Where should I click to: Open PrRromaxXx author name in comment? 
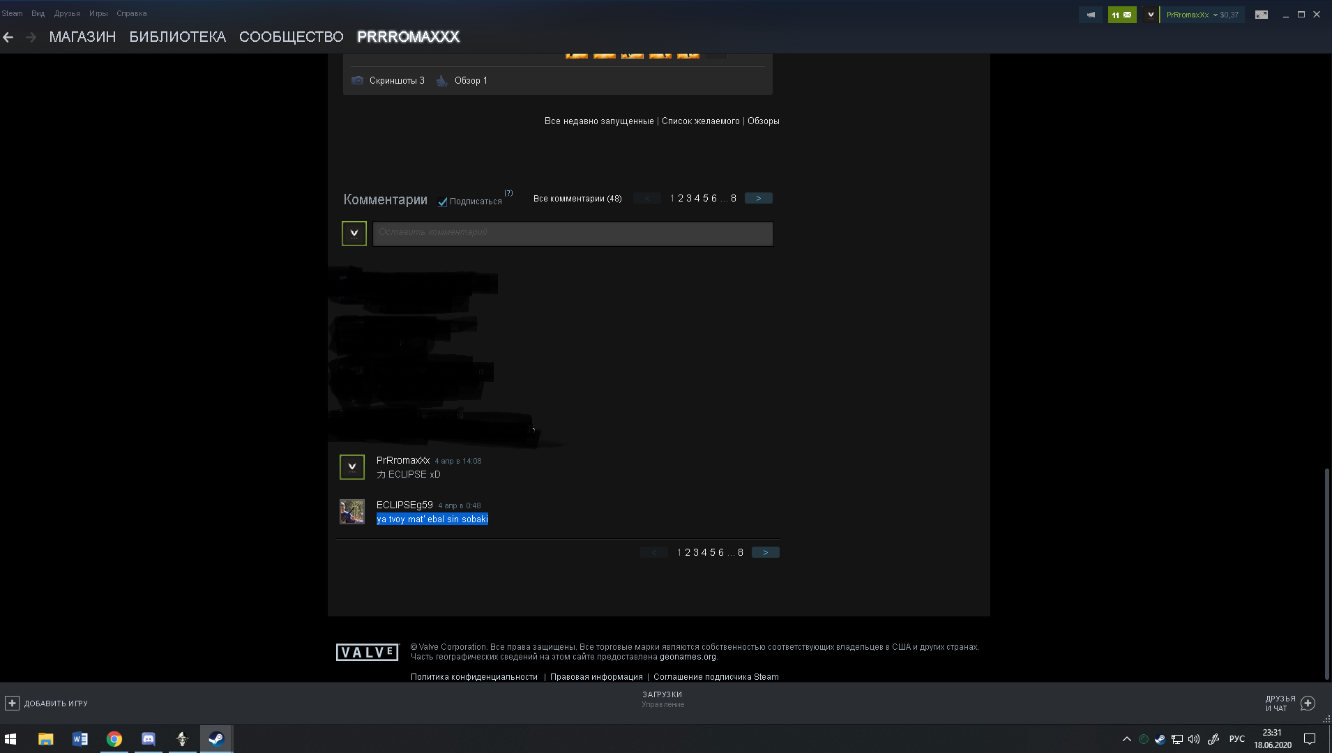click(403, 460)
